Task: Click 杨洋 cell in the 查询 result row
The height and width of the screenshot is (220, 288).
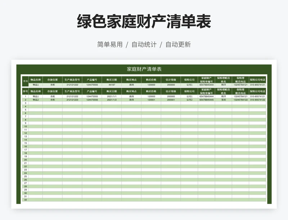Action: 224,85
